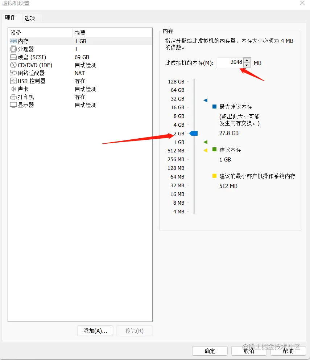Click the memory size input showing 2048

[x=232, y=62]
